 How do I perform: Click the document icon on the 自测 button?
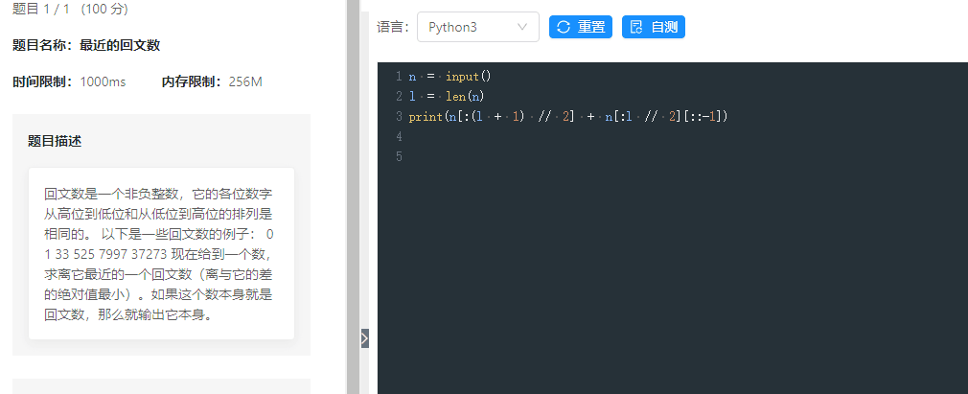point(636,27)
